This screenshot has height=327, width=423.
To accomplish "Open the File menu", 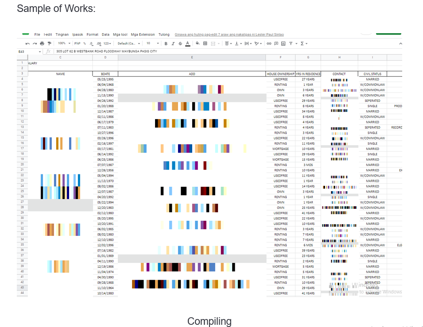I will click(37, 35).
